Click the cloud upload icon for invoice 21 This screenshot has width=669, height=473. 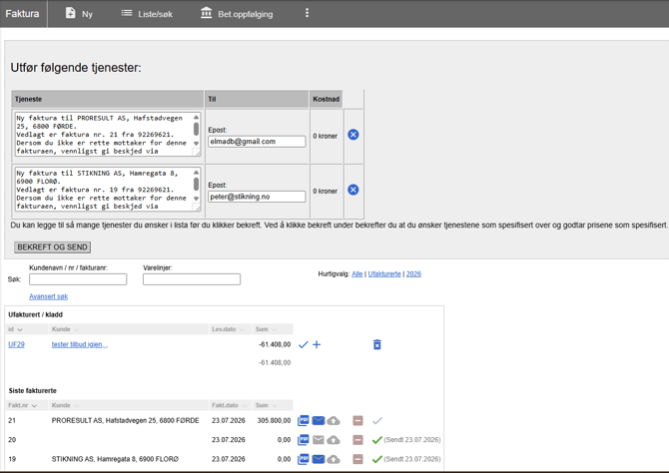[334, 421]
